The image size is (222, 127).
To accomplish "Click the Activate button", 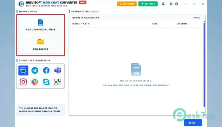I will pos(148,4).
